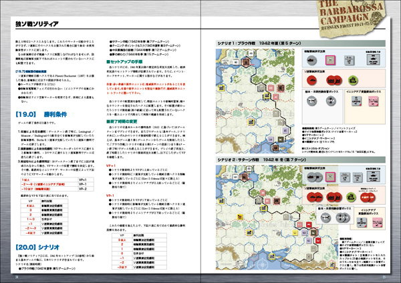Image resolution: width=401 pixels, height=283 pixels.
Task: Open the Scenario 1 Blau operation map
Action: tap(255, 101)
